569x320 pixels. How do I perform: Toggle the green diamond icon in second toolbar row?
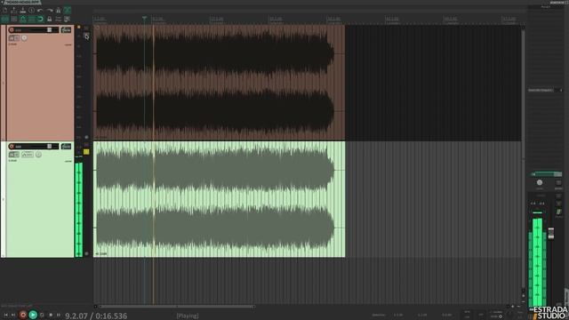point(22,19)
